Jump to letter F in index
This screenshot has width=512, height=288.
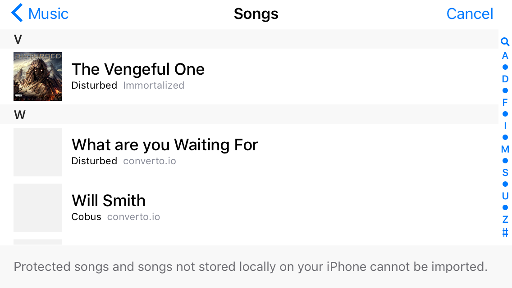click(505, 103)
